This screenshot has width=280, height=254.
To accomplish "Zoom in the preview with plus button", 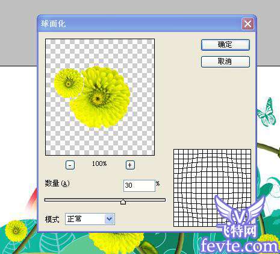I will [x=130, y=165].
